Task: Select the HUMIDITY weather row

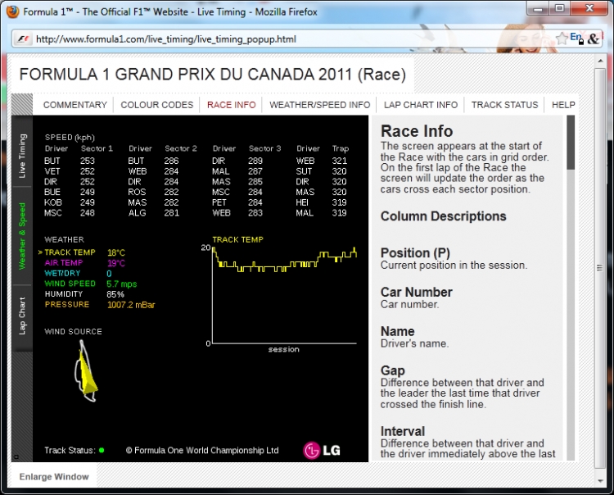Action: click(84, 294)
